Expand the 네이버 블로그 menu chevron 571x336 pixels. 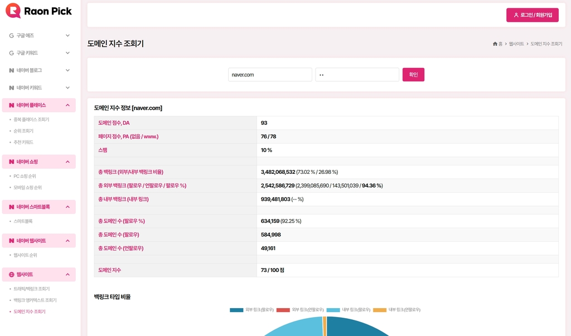[x=67, y=70]
